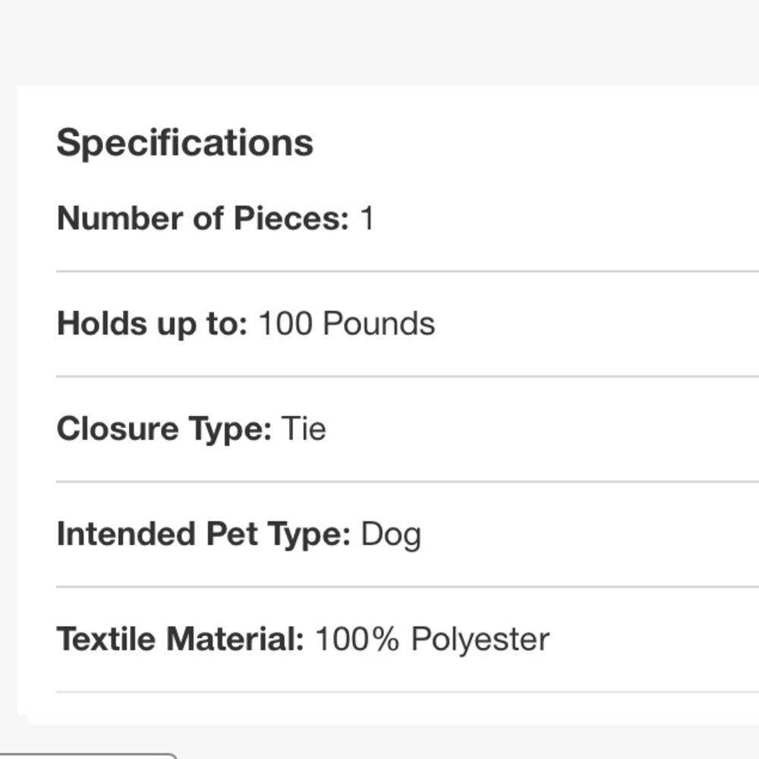This screenshot has width=759, height=759.
Task: Click the word 'Polyester' in material row
Action: click(480, 640)
